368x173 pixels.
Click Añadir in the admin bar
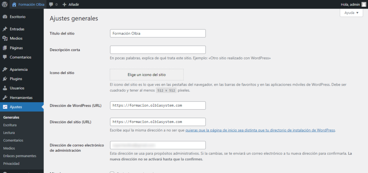74,4
